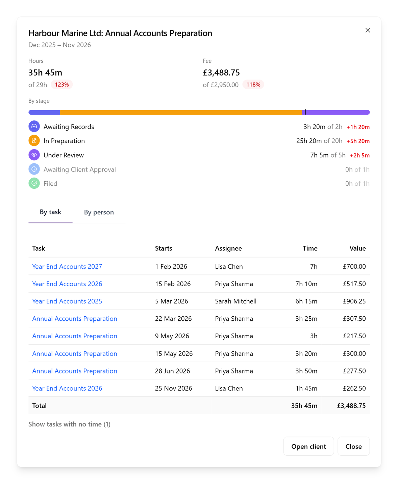Image resolution: width=398 pixels, height=481 pixels.
Task: Click the £3,488.75 fee figure in the summary
Action: 221,73
